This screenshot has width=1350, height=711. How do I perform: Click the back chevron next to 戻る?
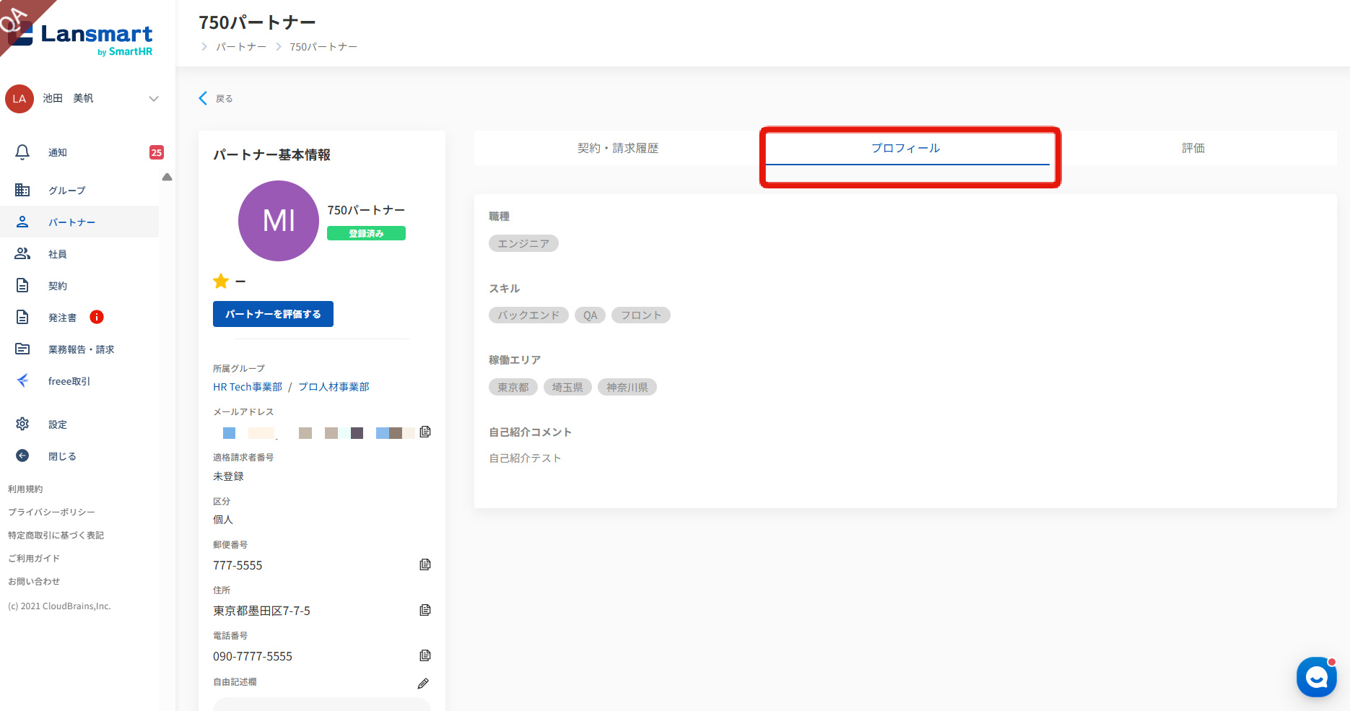pyautogui.click(x=203, y=98)
